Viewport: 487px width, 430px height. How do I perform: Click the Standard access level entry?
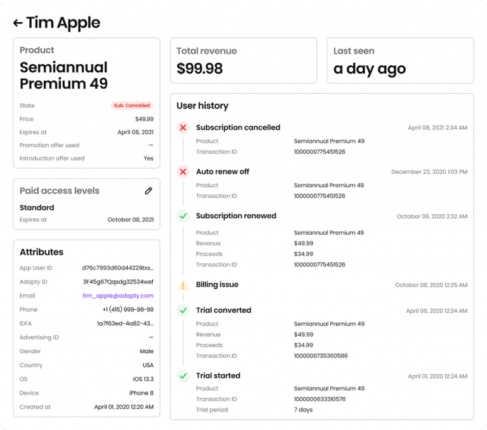37,207
